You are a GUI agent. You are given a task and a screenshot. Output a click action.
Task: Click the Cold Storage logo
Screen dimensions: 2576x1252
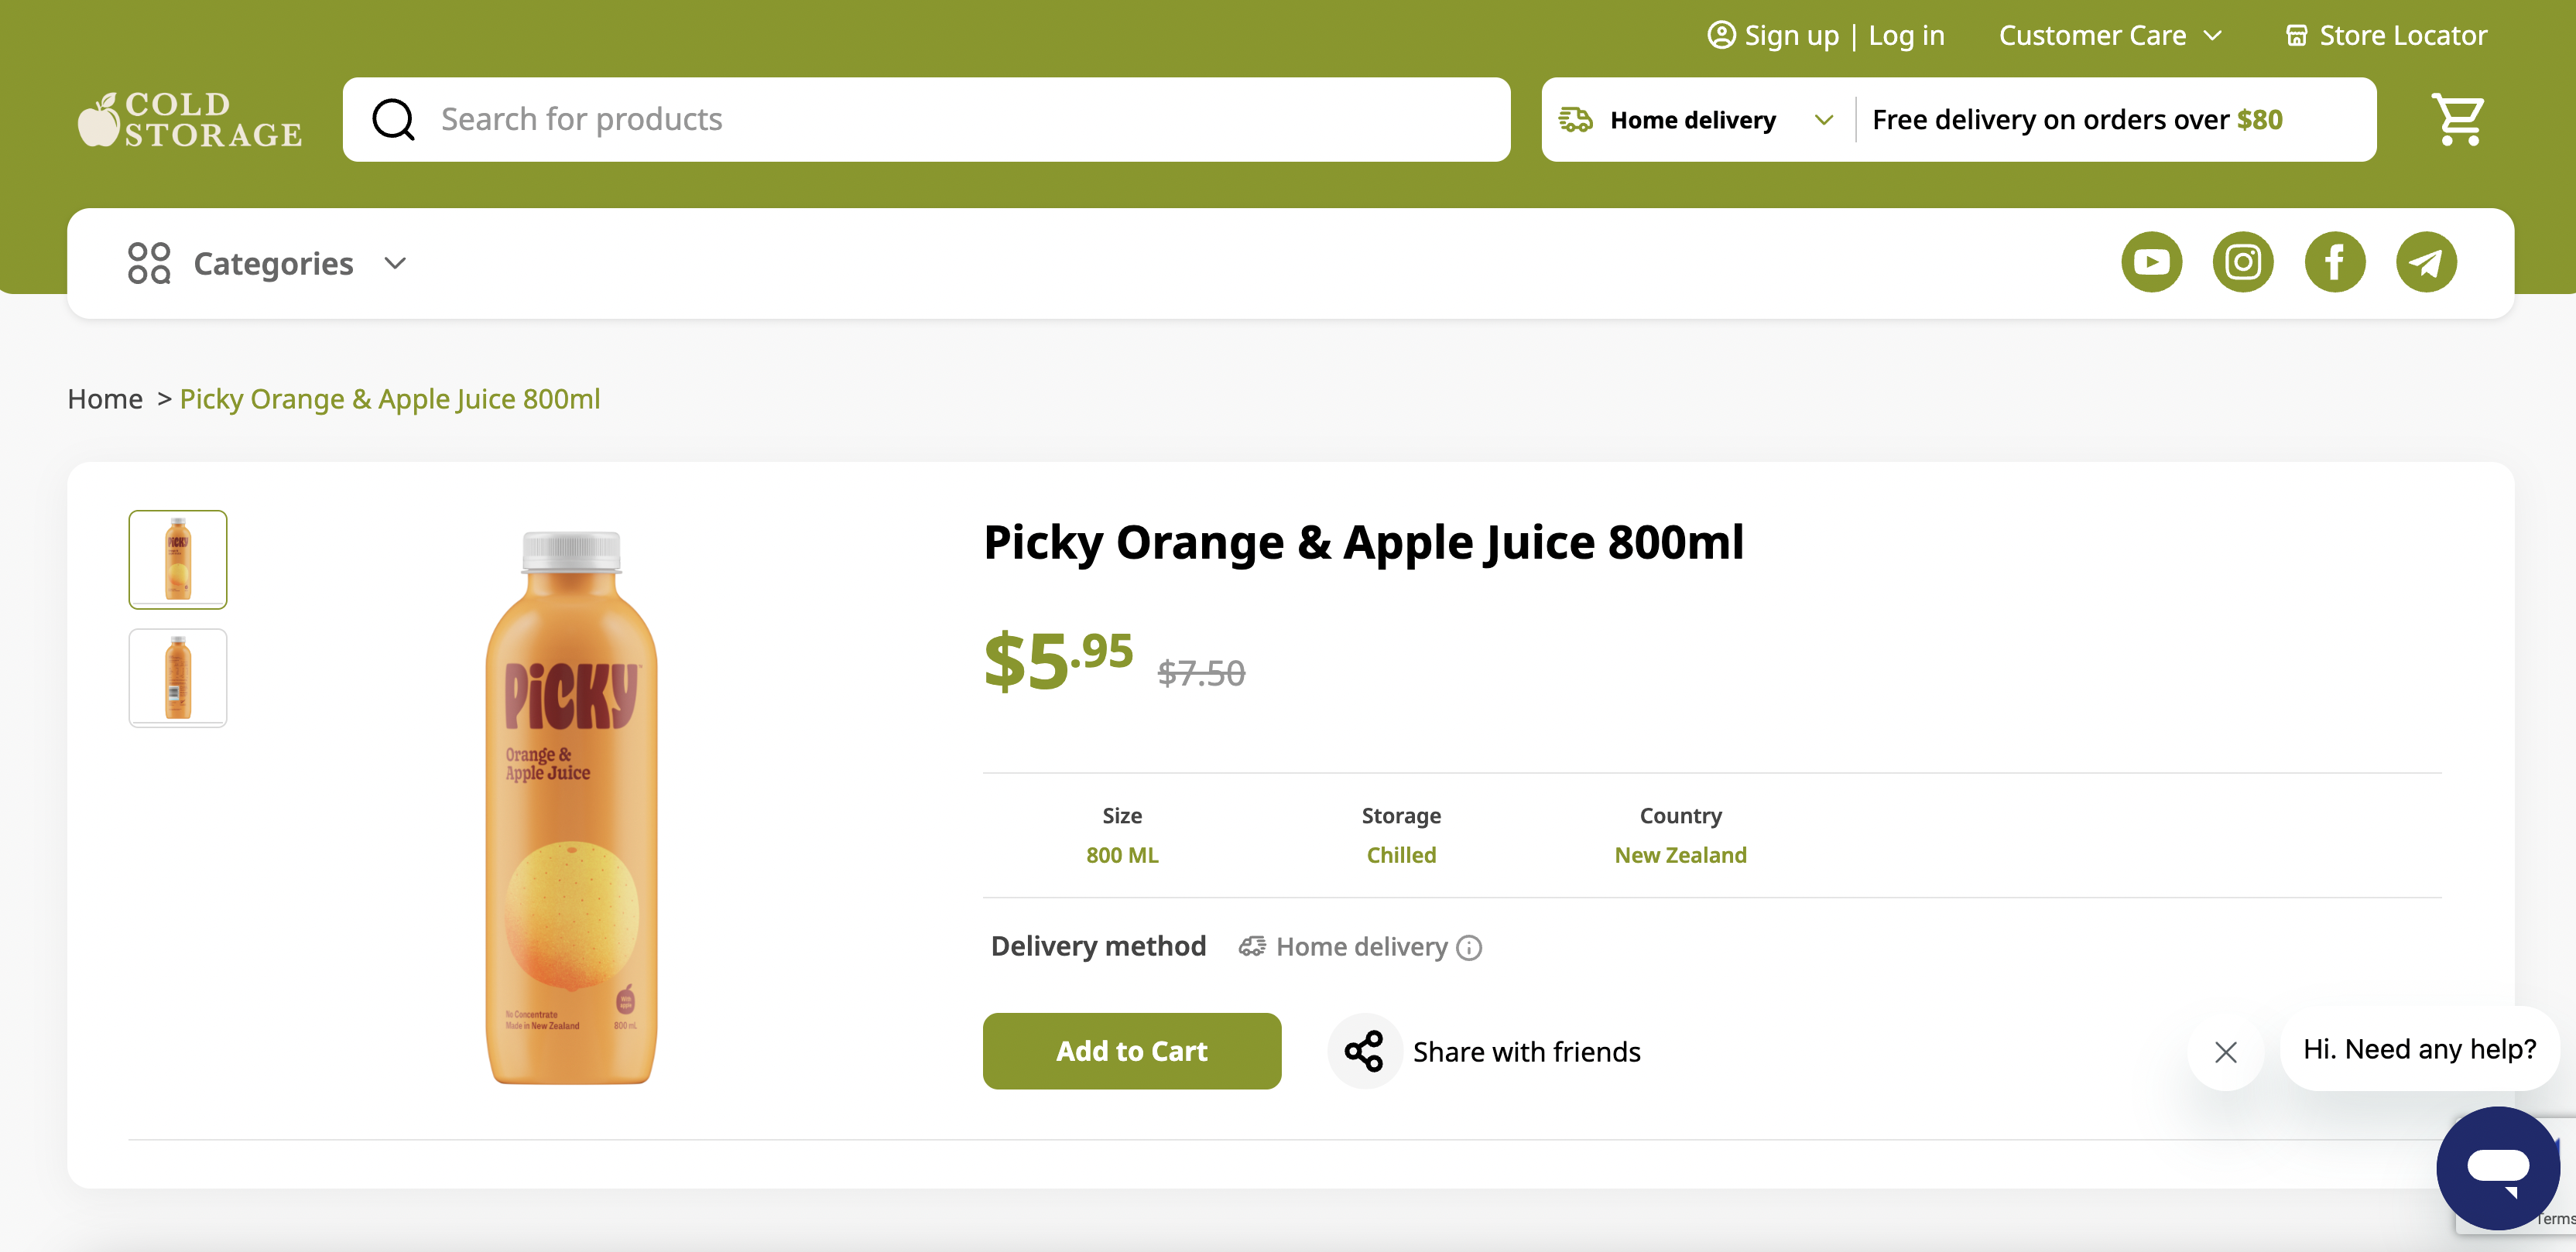tap(190, 120)
